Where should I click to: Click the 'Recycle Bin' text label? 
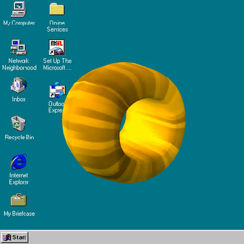(x=20, y=137)
